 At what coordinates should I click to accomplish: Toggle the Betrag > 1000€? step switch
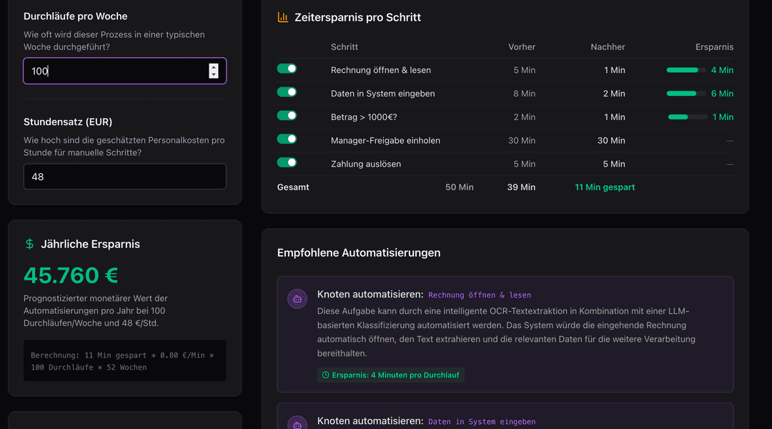287,115
